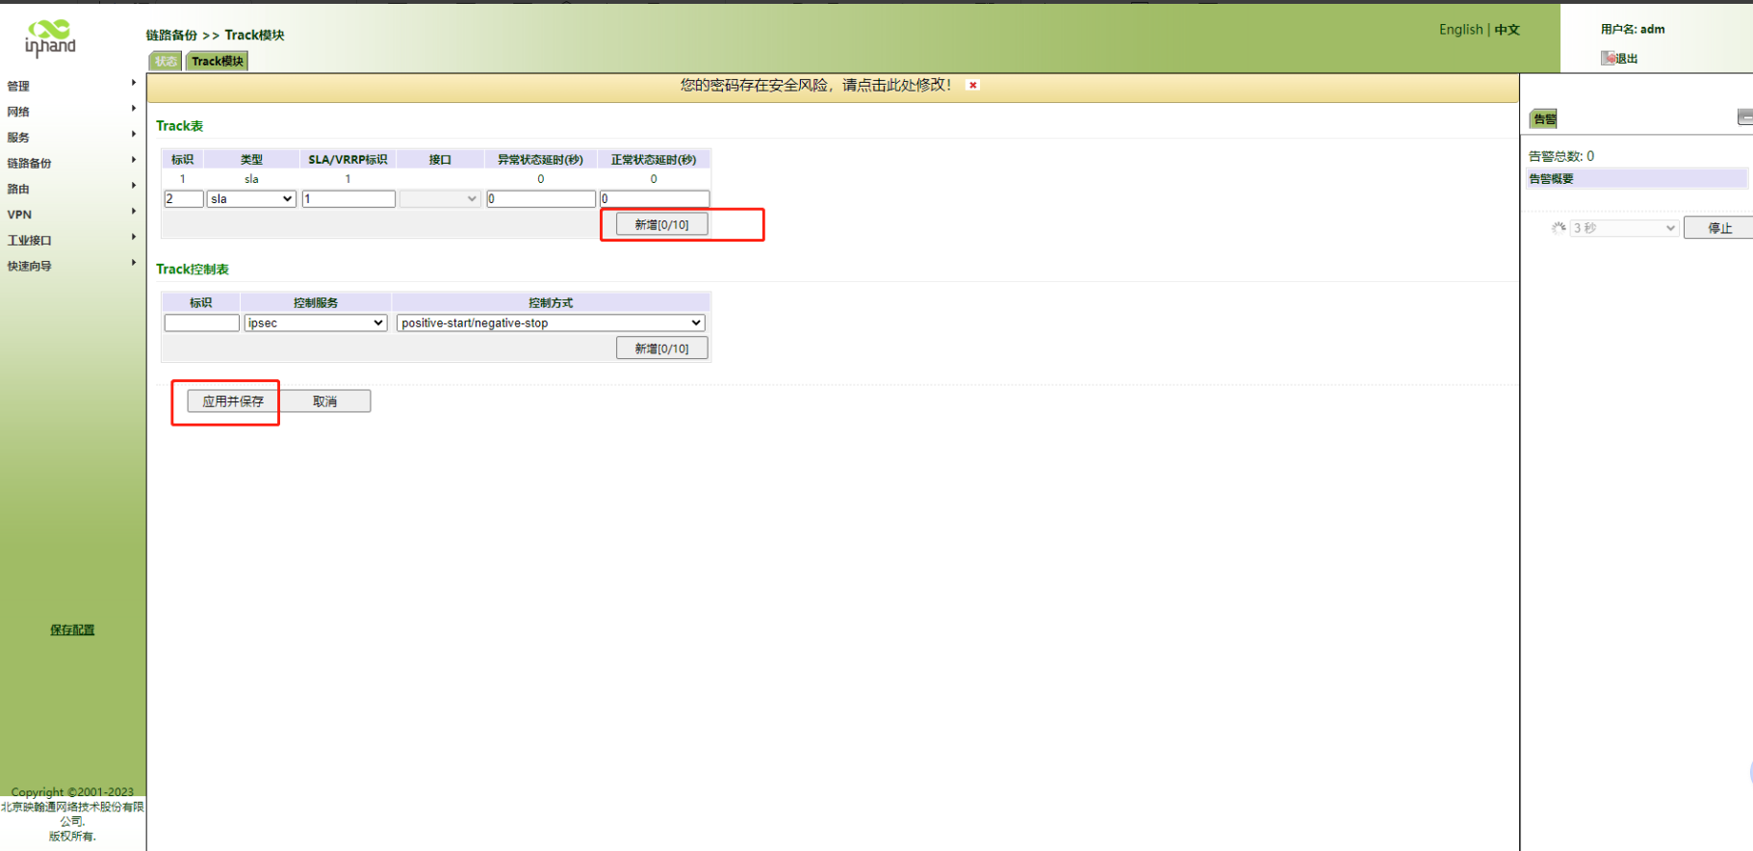Screen dimensions: 1753x851
Task: Expand the 链路备份 sidebar menu
Action: point(69,163)
